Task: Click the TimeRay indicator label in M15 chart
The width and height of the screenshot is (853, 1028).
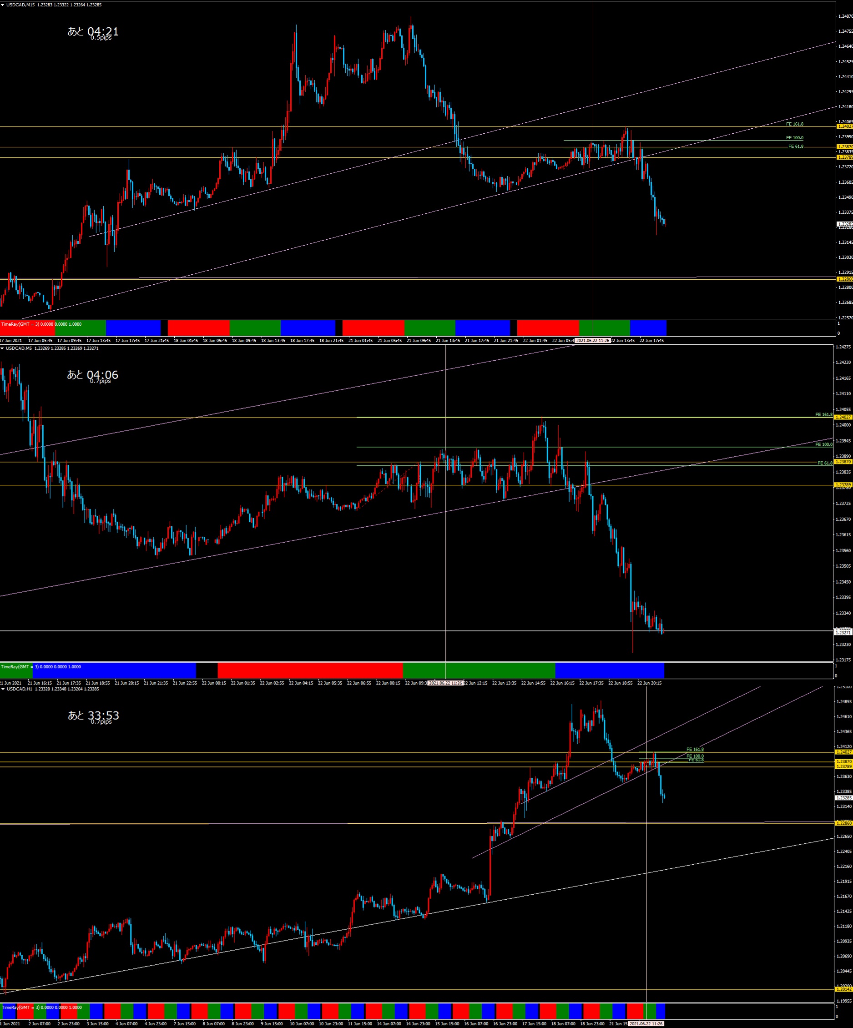Action: click(x=41, y=324)
